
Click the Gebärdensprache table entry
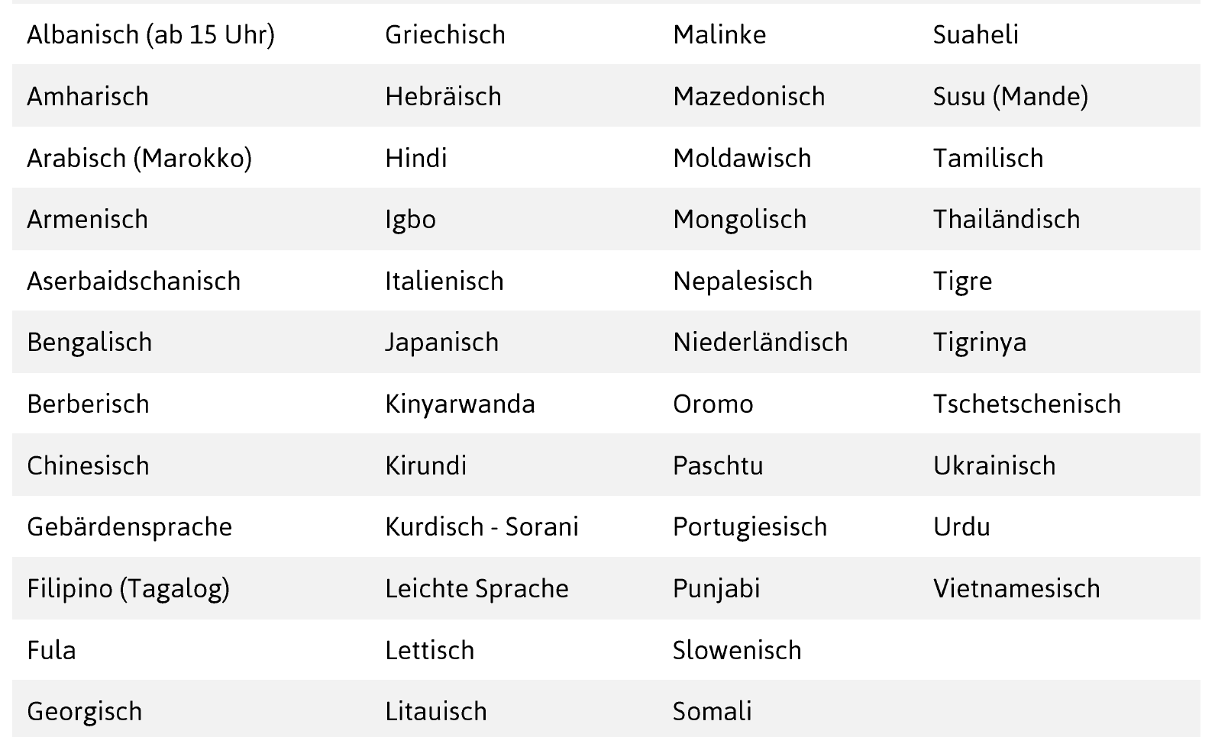[129, 527]
